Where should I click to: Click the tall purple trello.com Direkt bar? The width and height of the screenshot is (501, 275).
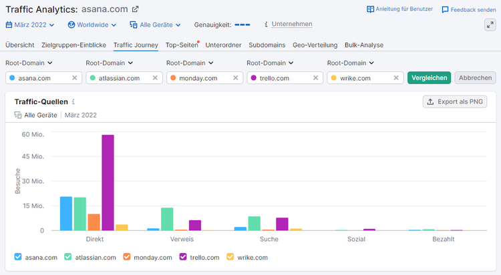pyautogui.click(x=108, y=182)
